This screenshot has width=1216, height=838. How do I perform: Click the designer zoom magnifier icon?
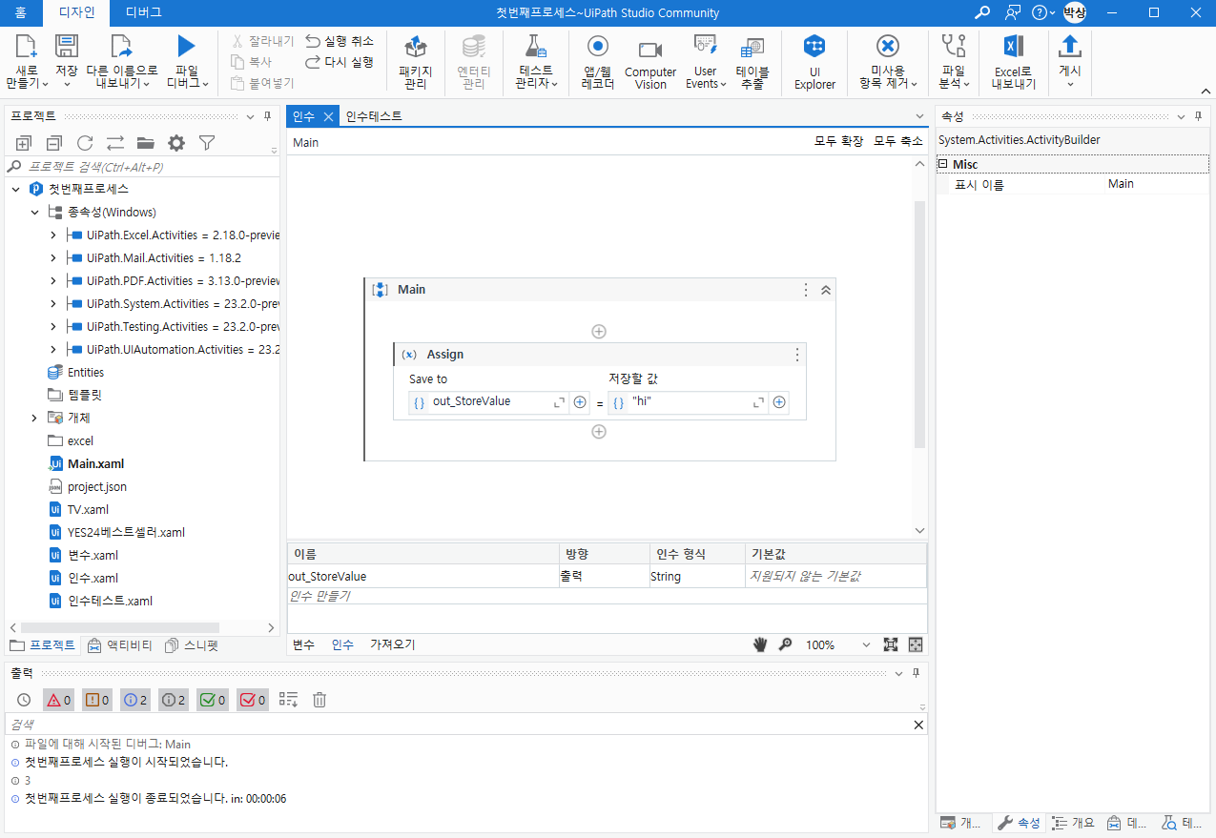(x=785, y=644)
